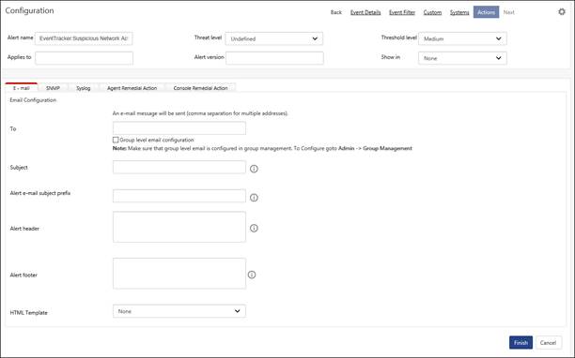Click info icon beside Alert header box
This screenshot has width=575, height=358.
pyautogui.click(x=254, y=228)
